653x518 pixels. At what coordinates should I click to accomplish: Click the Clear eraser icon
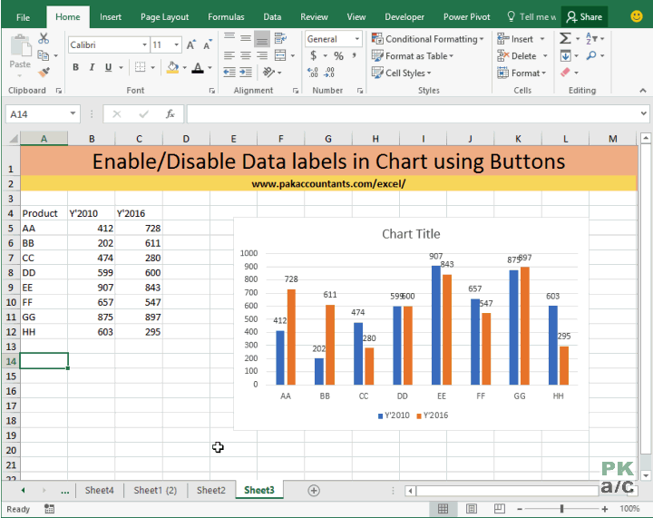coord(565,73)
